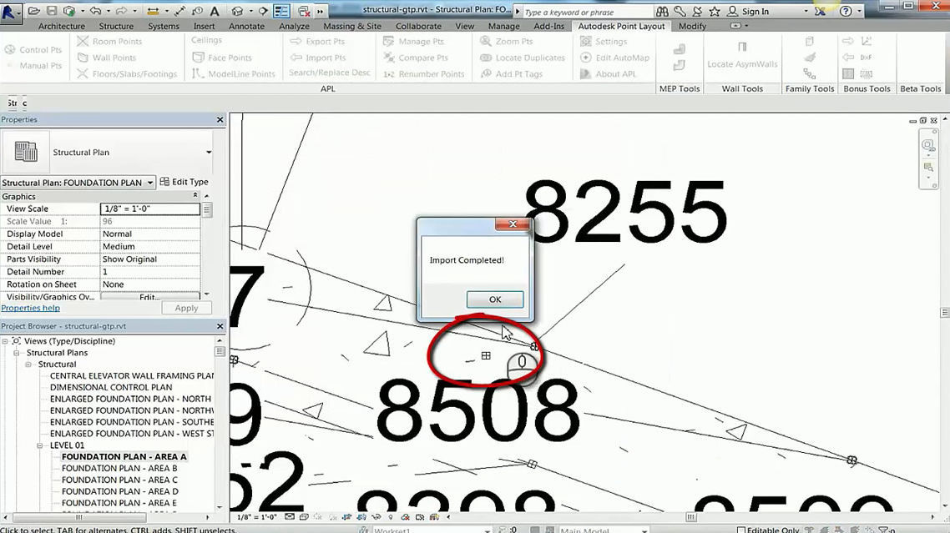Open the Structural Plan type selector dropdown
The height and width of the screenshot is (533, 950).
[208, 153]
